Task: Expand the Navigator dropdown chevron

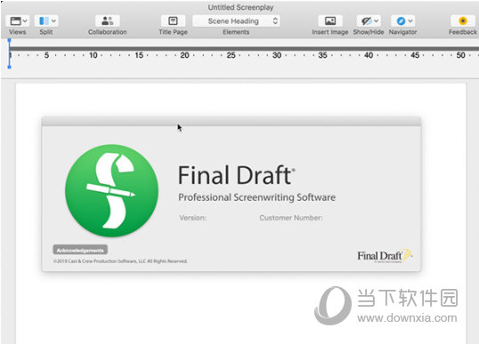Action: pos(410,20)
